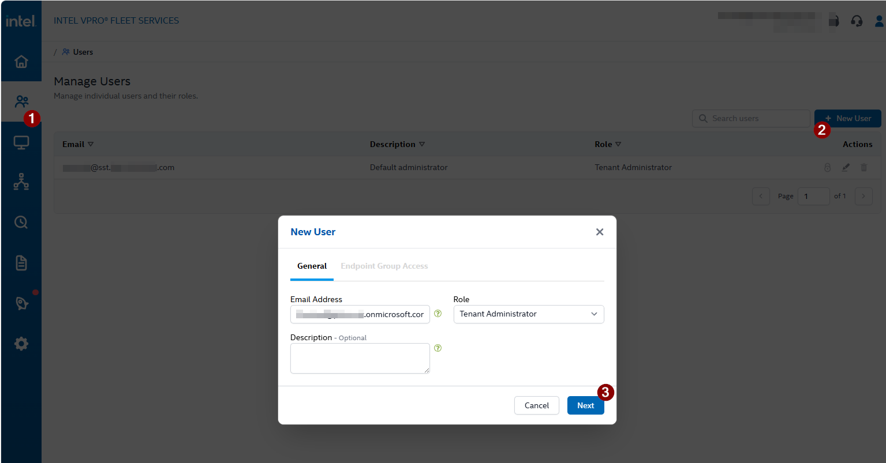Expand the Role dropdown

[x=529, y=314]
